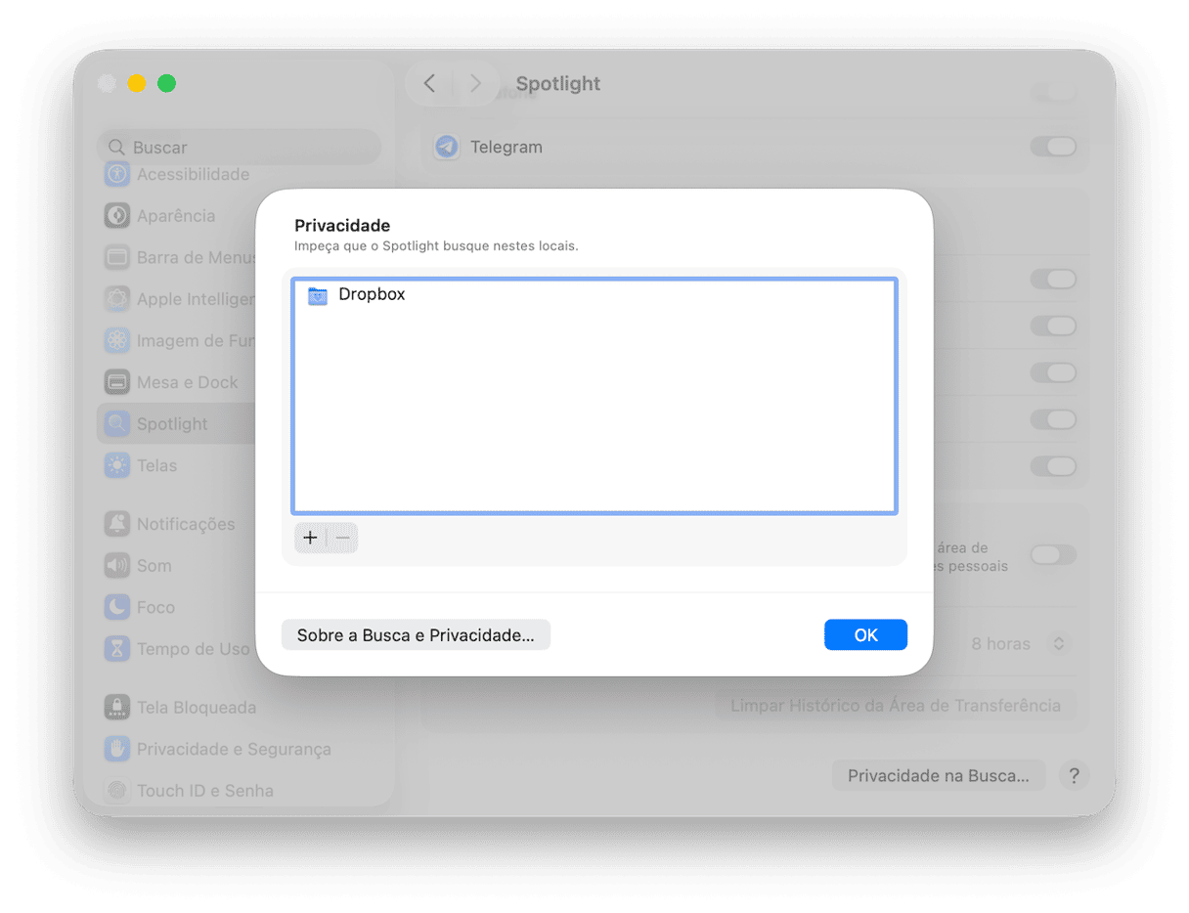This screenshot has width=1189, height=913.
Task: Click the Buscar search field
Action: [x=240, y=147]
